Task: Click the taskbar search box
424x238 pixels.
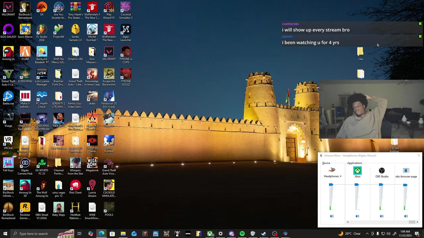Action: [x=42, y=234]
